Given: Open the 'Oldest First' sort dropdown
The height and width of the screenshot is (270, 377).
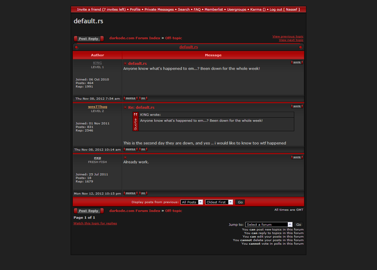Looking at the screenshot, I should click(x=219, y=202).
